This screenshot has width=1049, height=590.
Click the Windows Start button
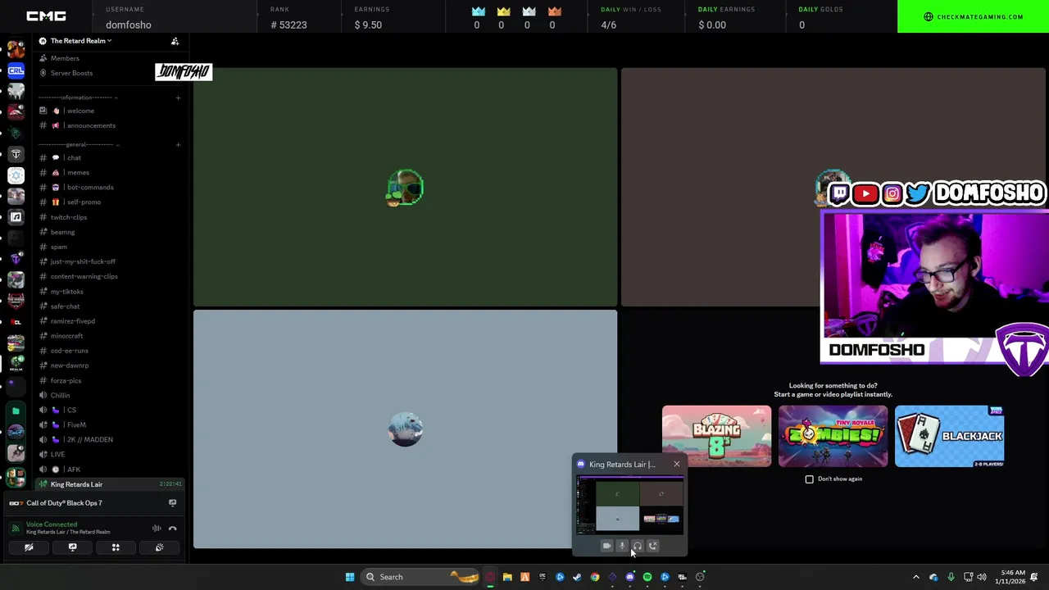click(349, 577)
